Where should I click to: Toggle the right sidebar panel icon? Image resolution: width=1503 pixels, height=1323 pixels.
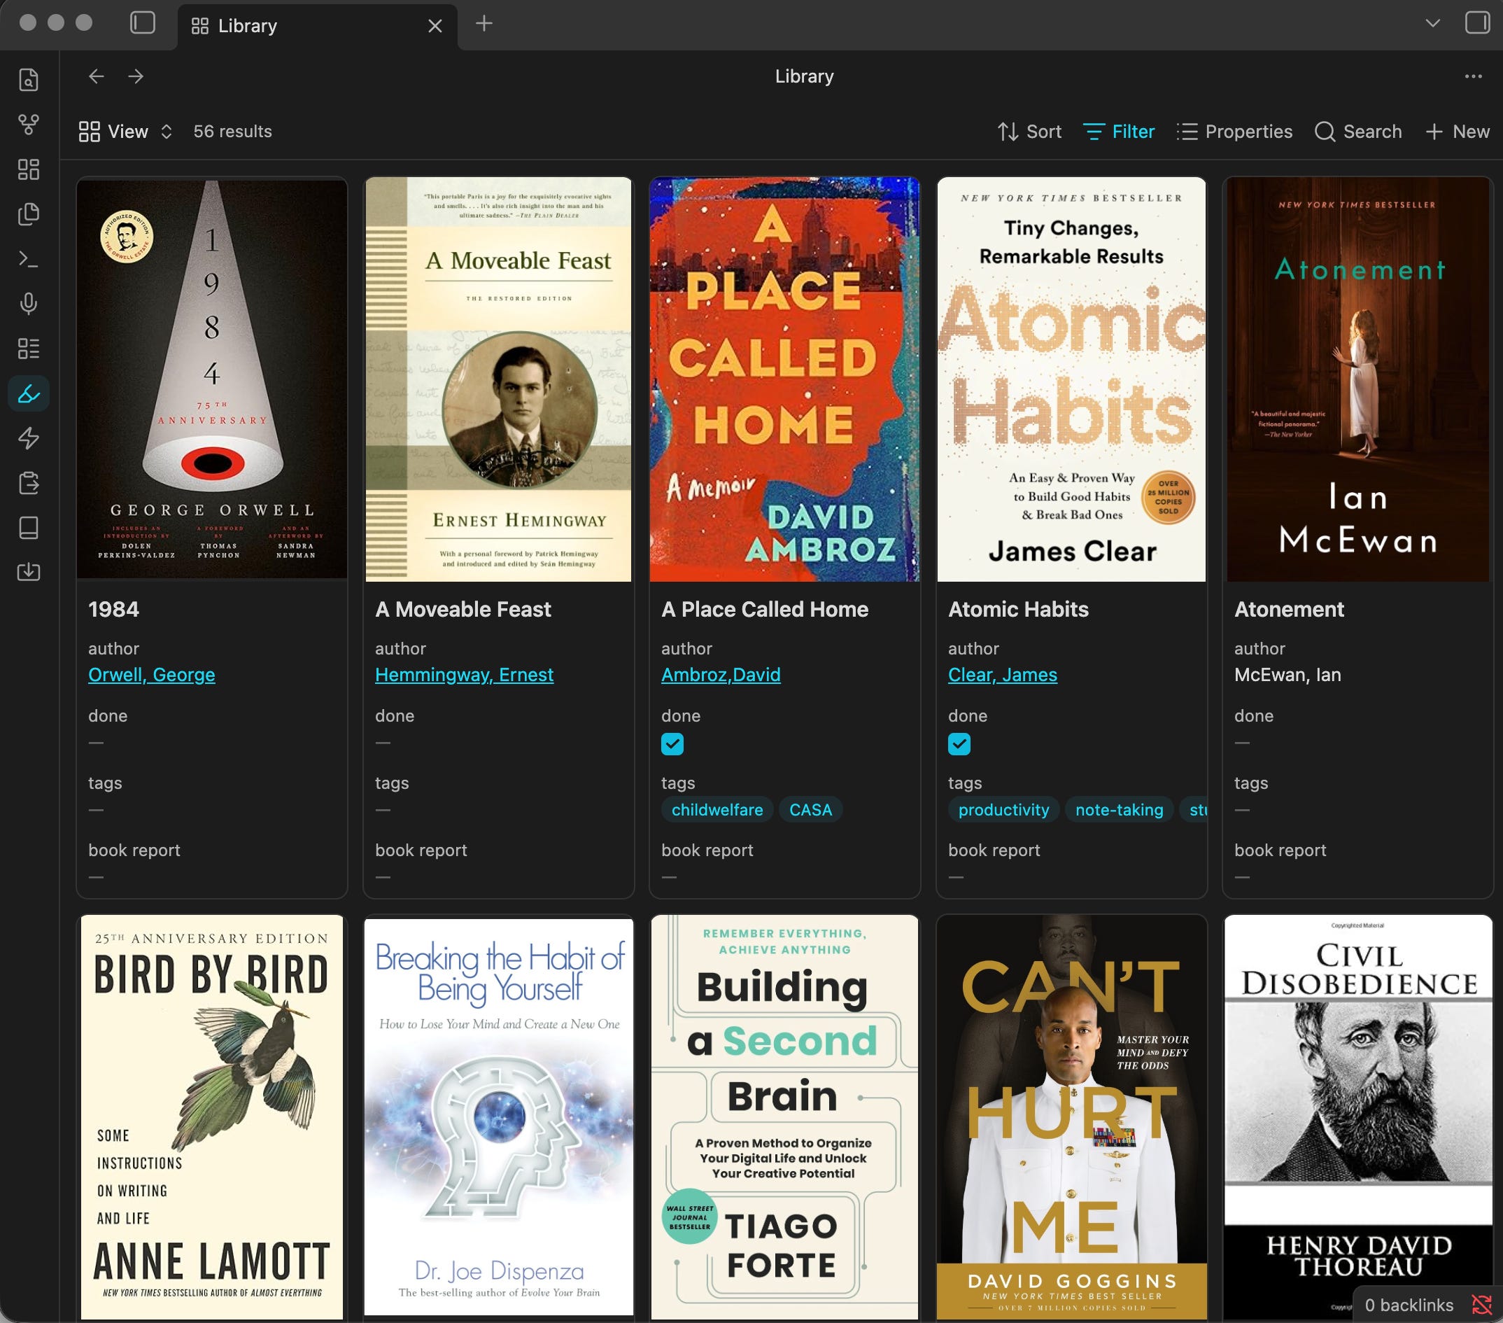1477,23
